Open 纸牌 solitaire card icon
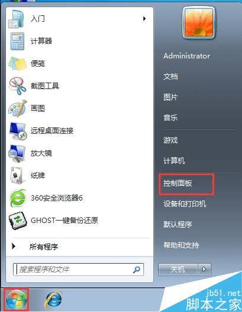 click(17, 176)
